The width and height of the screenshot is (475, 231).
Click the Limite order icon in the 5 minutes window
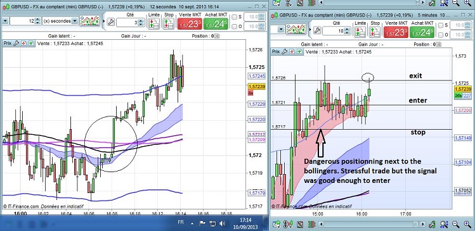pyautogui.click(x=360, y=32)
